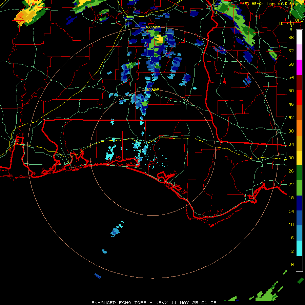Click the "34" legend value
This screenshot has height=305, width=305.
coord(291,144)
